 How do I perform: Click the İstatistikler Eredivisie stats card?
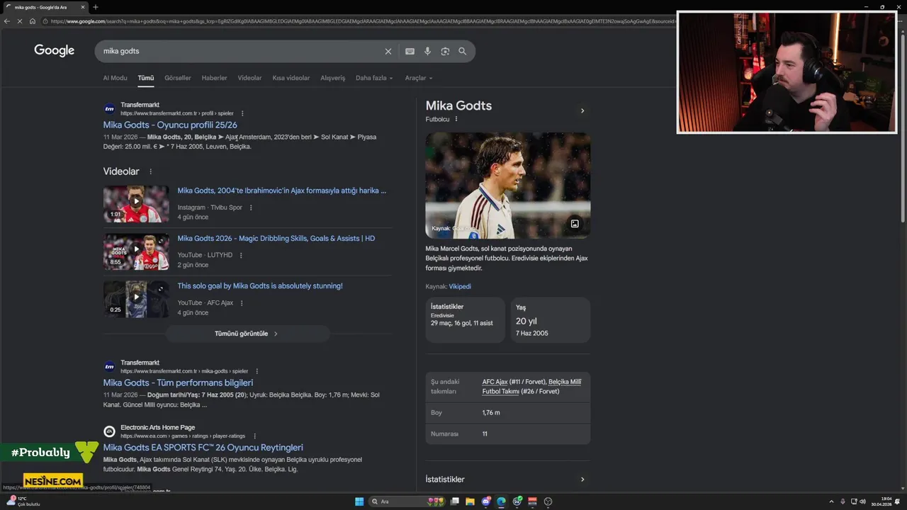465,320
